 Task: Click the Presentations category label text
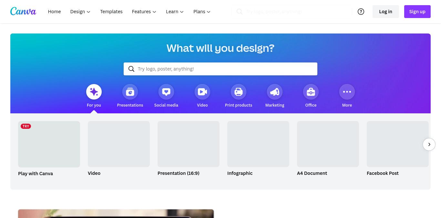pos(130,105)
